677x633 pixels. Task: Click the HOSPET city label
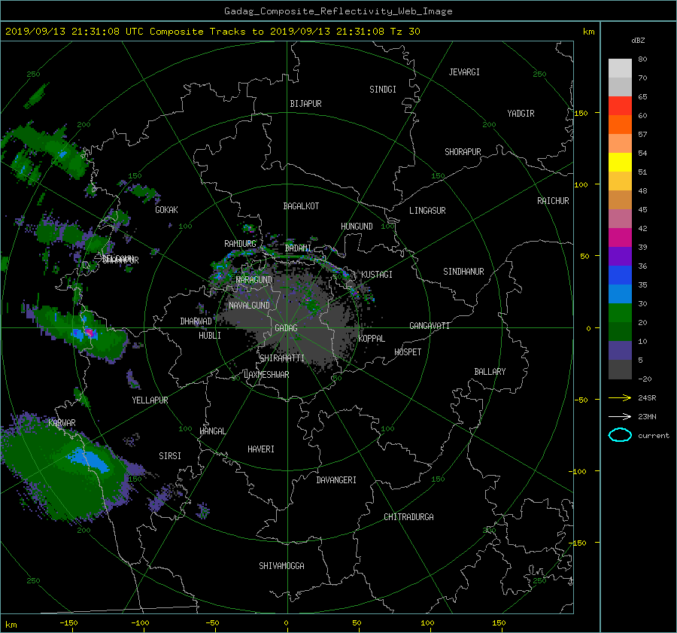point(408,352)
